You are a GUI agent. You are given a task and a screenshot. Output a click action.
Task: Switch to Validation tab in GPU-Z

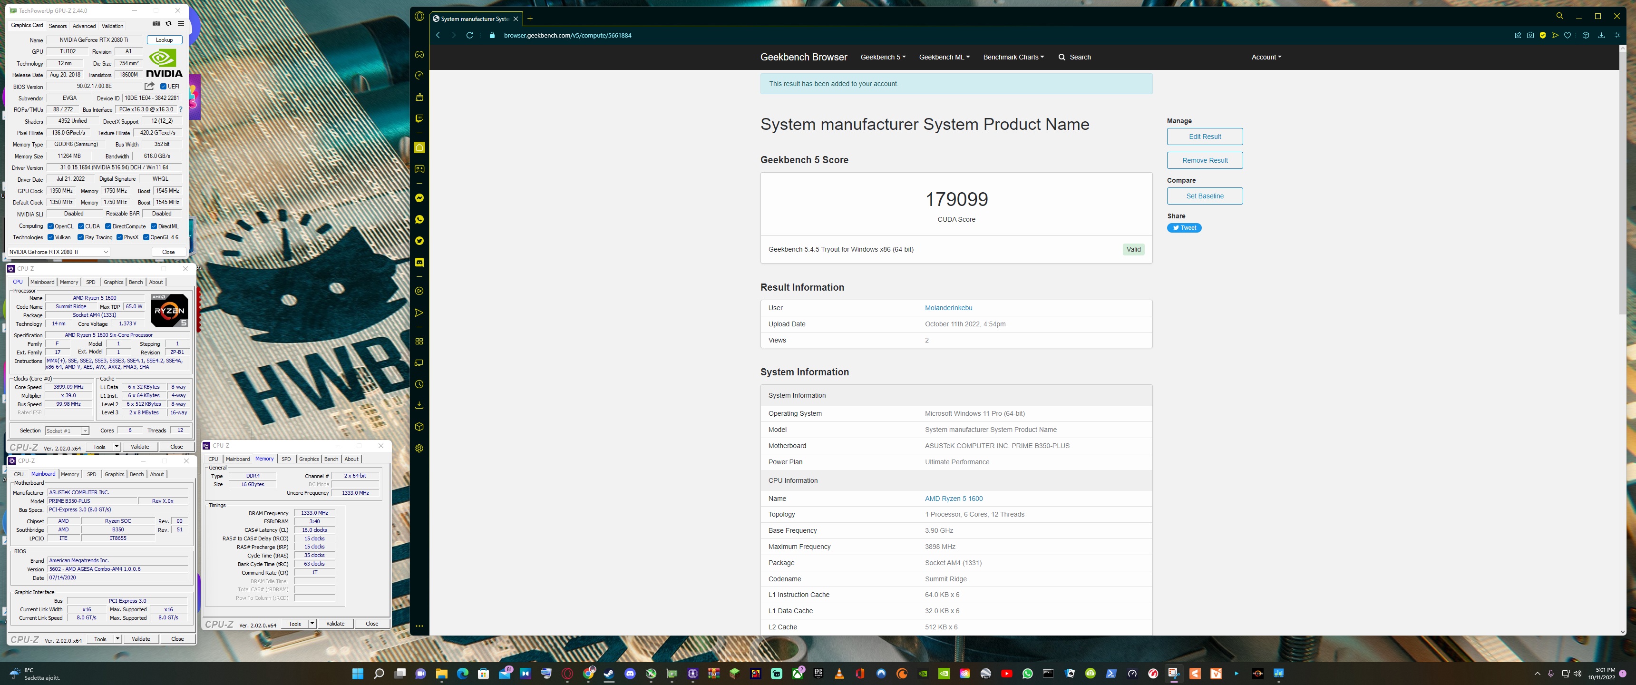[112, 26]
